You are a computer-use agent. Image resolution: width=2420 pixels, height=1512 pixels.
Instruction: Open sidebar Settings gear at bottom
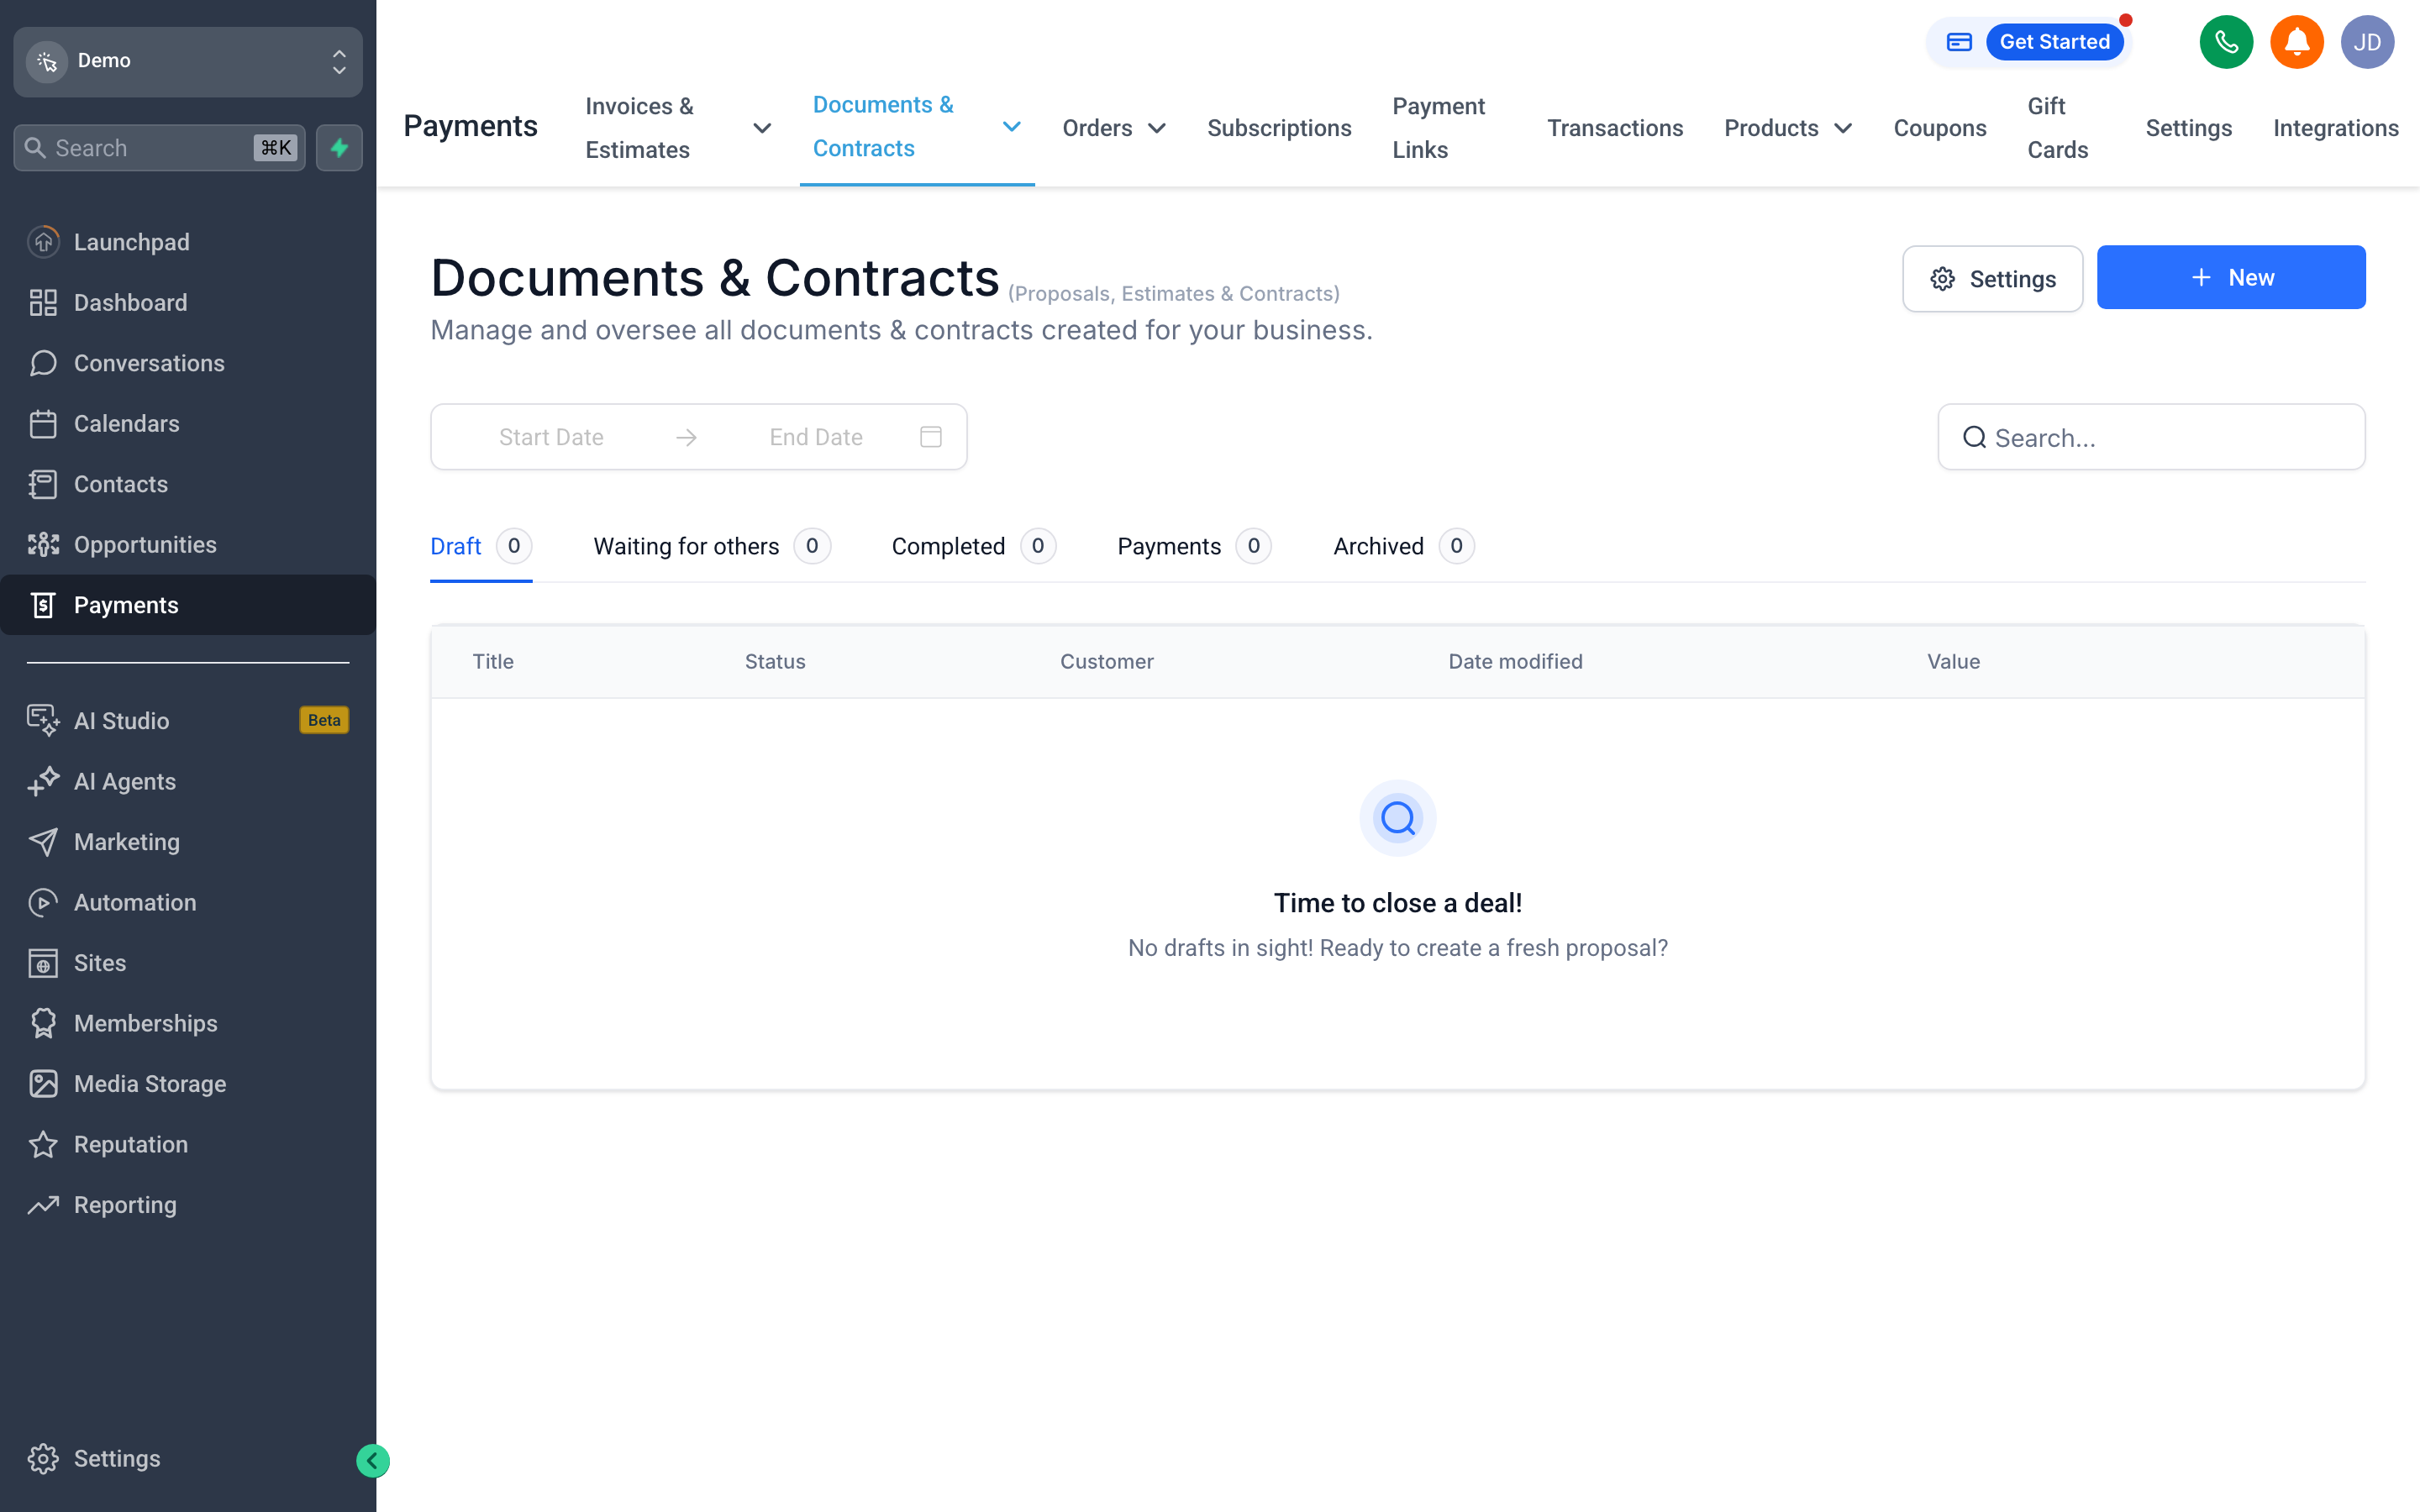tap(43, 1458)
